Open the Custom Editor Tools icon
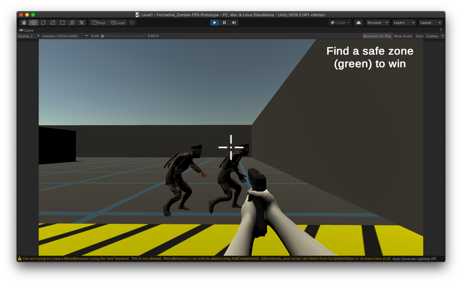This screenshot has width=462, height=284. pos(81,22)
